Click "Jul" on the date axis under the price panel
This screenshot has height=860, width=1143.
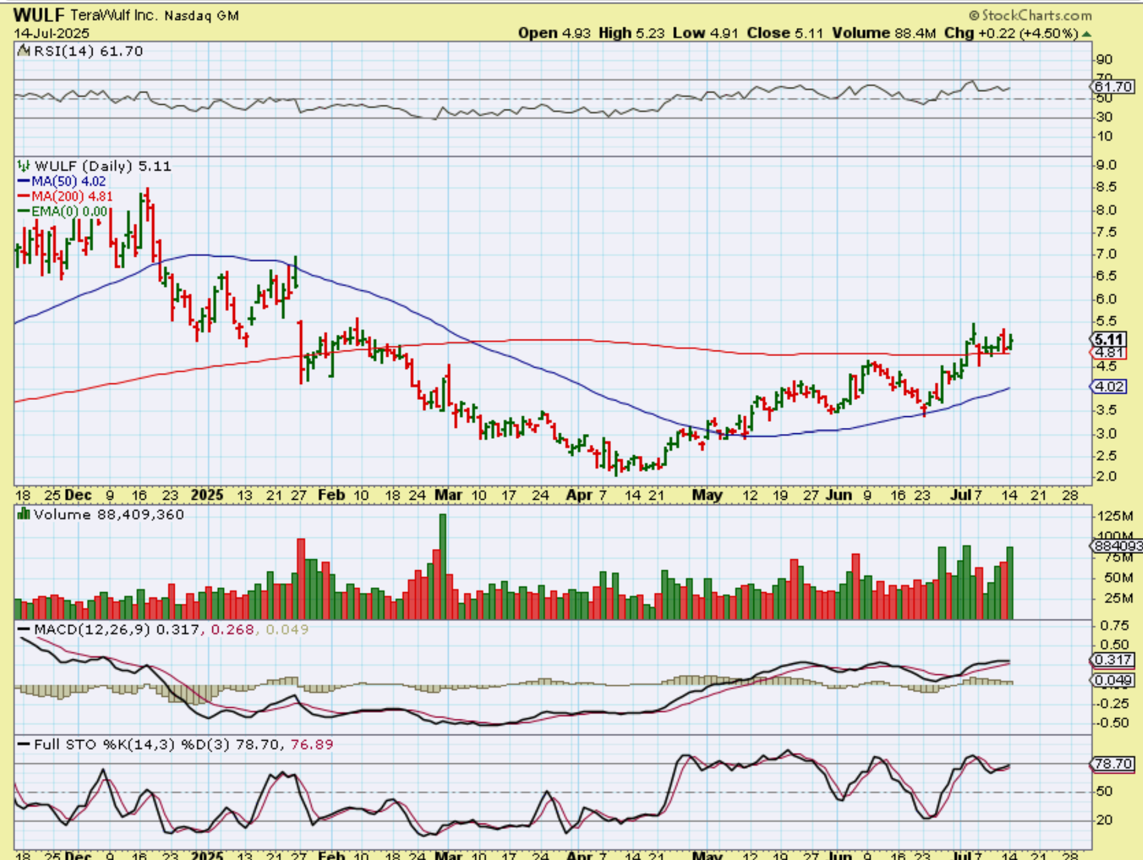(960, 495)
